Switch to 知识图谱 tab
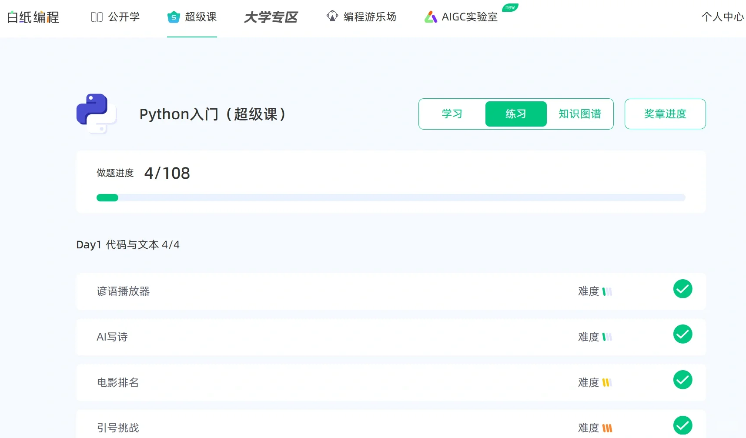The width and height of the screenshot is (746, 438). pos(580,114)
